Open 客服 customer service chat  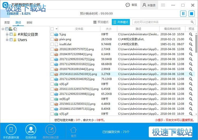(131, 5)
